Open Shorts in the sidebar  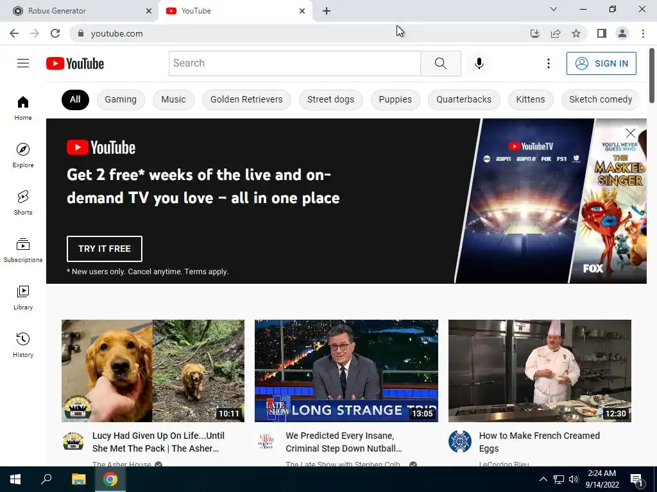(23, 203)
